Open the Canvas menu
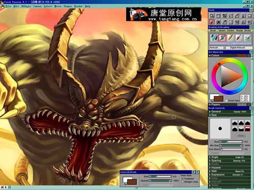The width and height of the screenshot is (254, 190). tap(38, 6)
